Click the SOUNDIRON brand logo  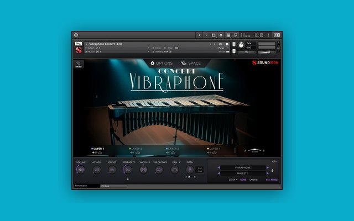coord(265,62)
